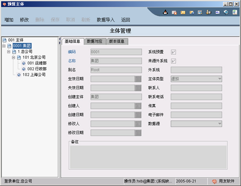Collapse the 1 总公司 tree node
Screen dimensions: 241x186
[9, 52]
